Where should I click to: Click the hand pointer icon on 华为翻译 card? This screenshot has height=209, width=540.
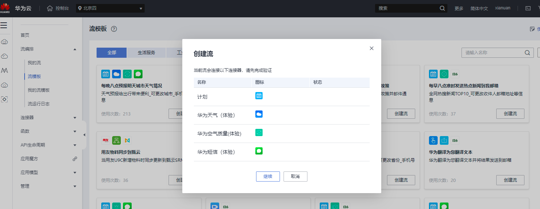[x=433, y=140]
